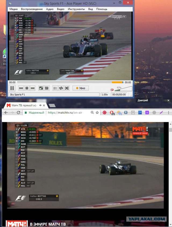Bookmark this page with the star icon
172x227 pixels.
97,113
